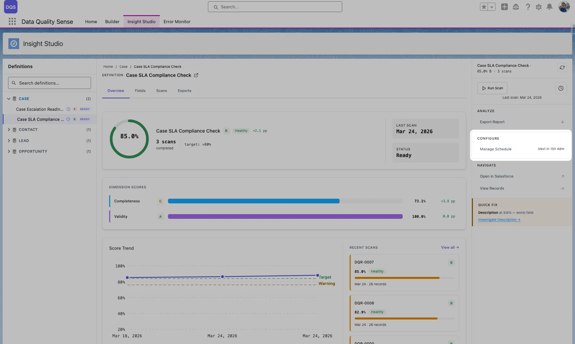575x344 pixels.
Task: Open the Error Monitor menu item
Action: click(x=177, y=21)
